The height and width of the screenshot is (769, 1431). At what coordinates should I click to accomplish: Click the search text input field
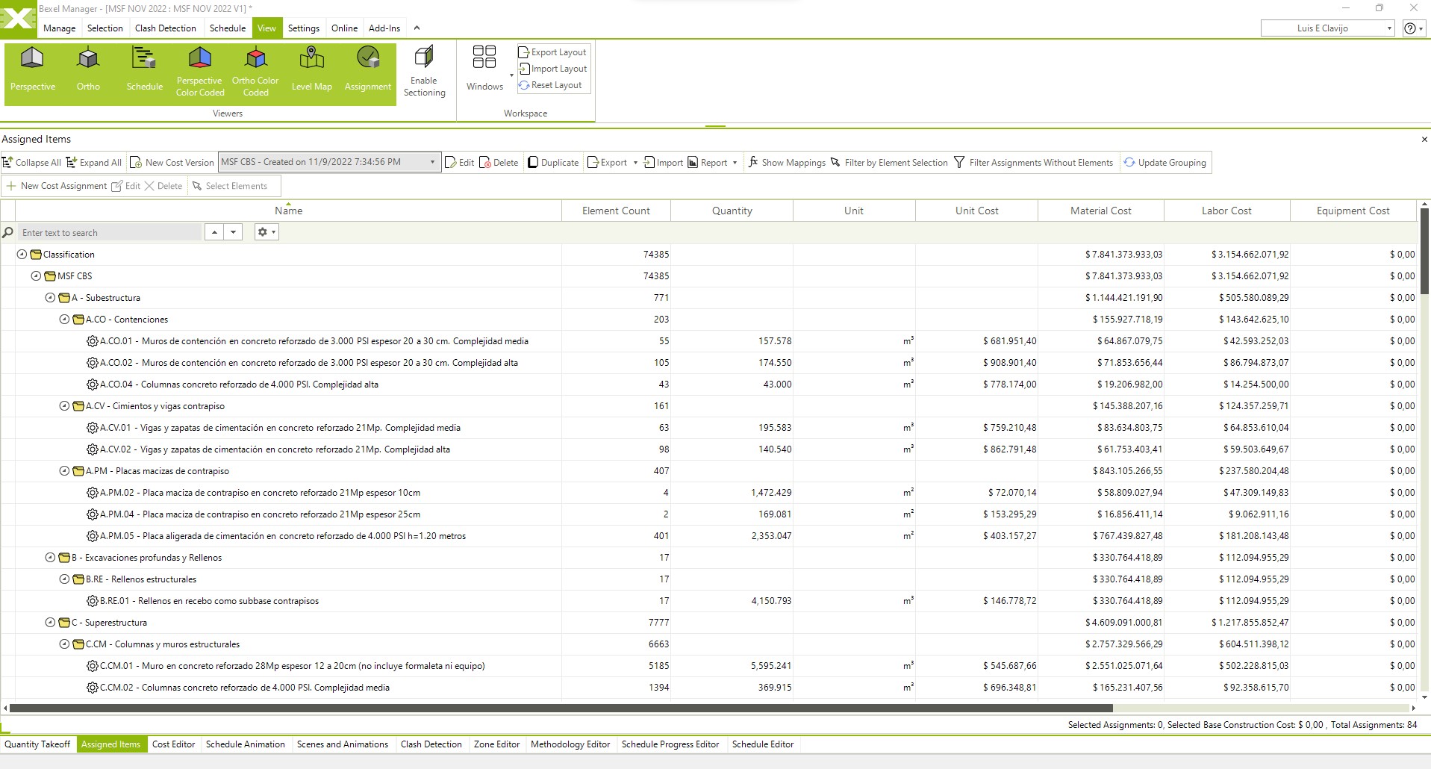[110, 232]
